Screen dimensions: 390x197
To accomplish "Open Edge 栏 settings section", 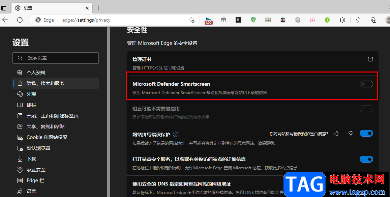I will (56, 180).
